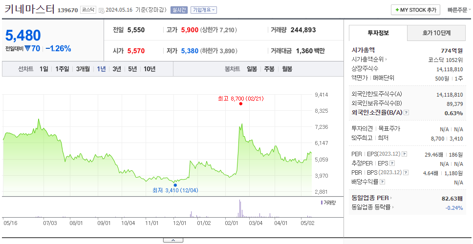The height and width of the screenshot is (244, 473).
Task: Add stock with MY STOCK 추가 button
Action: click(x=415, y=10)
